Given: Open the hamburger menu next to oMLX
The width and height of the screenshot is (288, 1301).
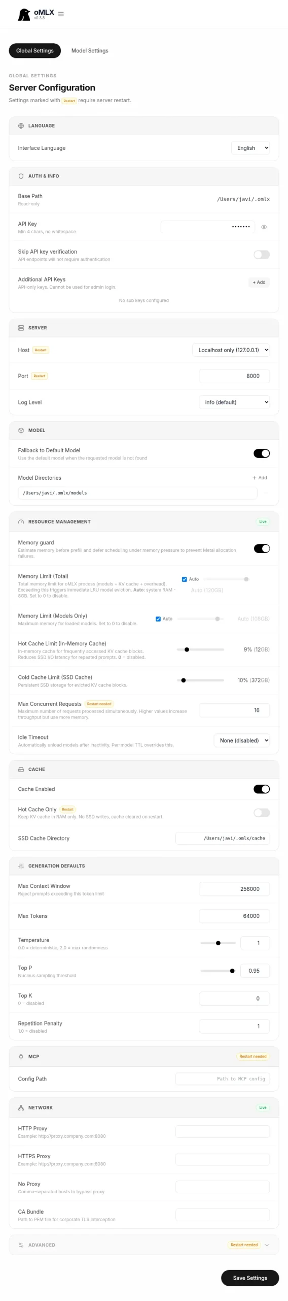Looking at the screenshot, I should click(61, 14).
